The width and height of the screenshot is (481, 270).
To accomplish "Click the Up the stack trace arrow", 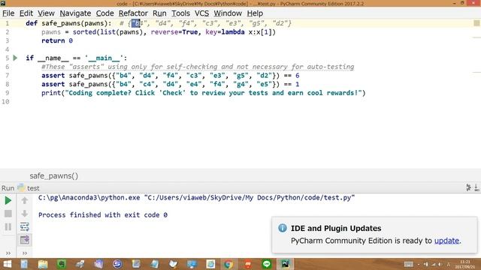I will 25,200.
